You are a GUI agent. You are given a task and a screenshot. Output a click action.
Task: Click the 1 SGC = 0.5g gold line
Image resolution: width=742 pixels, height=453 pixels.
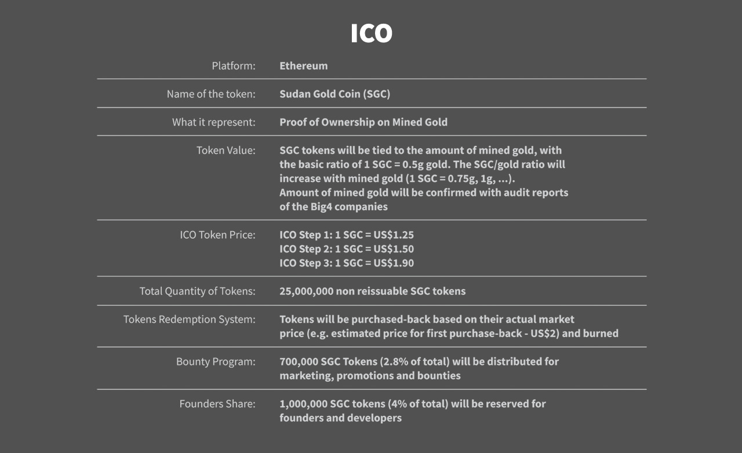(422, 164)
